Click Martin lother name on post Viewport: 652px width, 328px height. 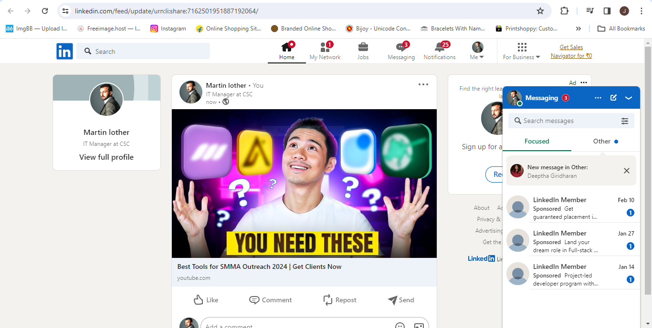pos(226,85)
